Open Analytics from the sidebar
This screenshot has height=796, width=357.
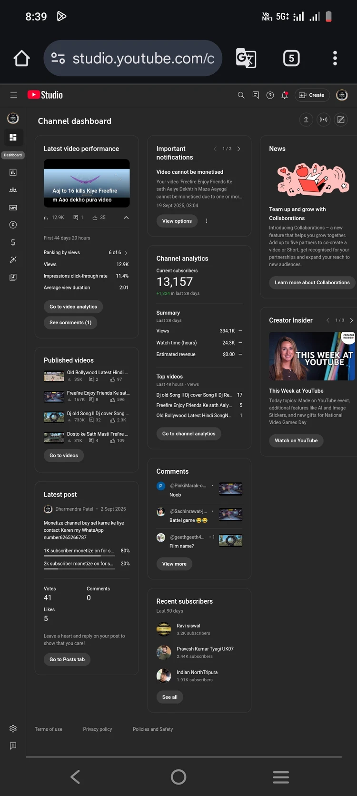tap(13, 172)
